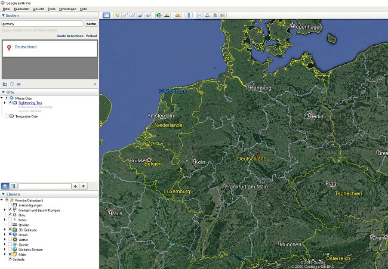Click the Weather sun layer icon
Viewport: 388px width, 269px height.
pos(15,240)
